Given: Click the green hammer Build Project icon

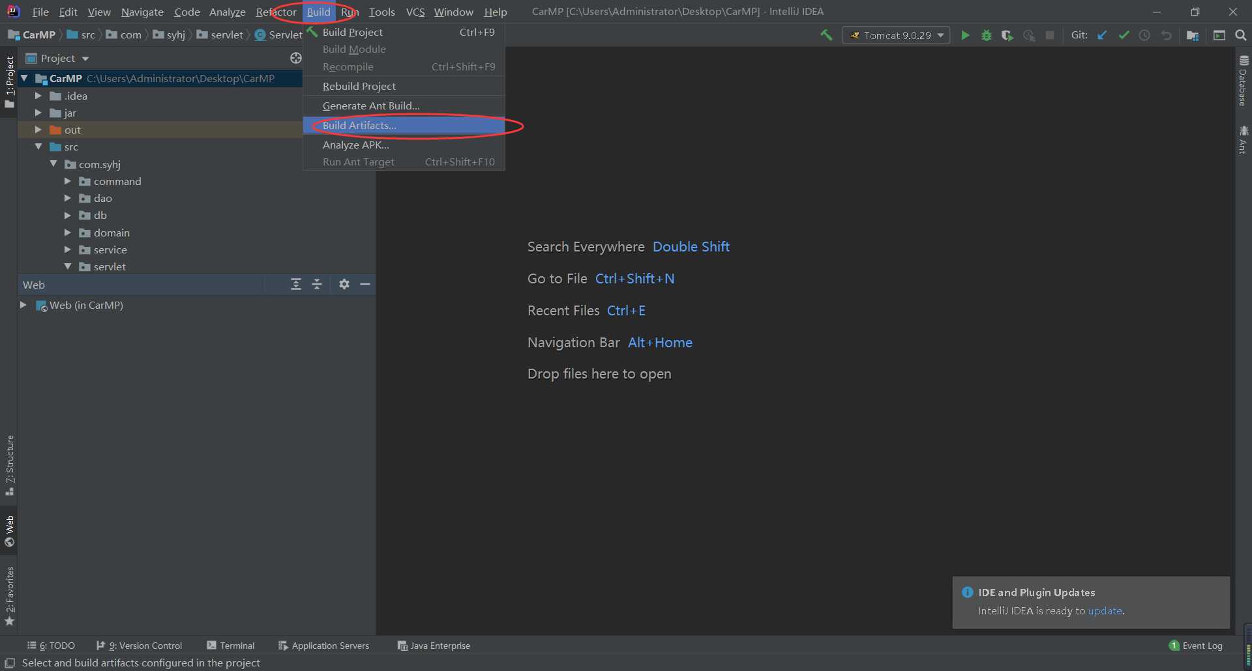Looking at the screenshot, I should click(x=826, y=35).
